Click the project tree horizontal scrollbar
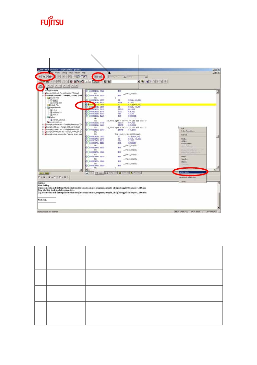The height and width of the screenshot is (365, 257). (x=60, y=170)
